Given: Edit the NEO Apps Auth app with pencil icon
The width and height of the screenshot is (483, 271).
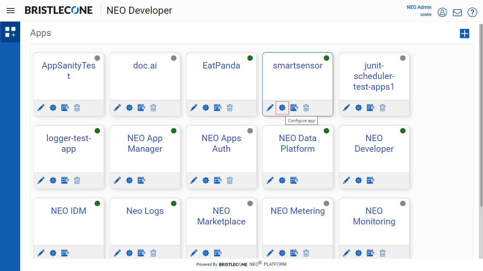Looking at the screenshot, I should pyautogui.click(x=194, y=180).
